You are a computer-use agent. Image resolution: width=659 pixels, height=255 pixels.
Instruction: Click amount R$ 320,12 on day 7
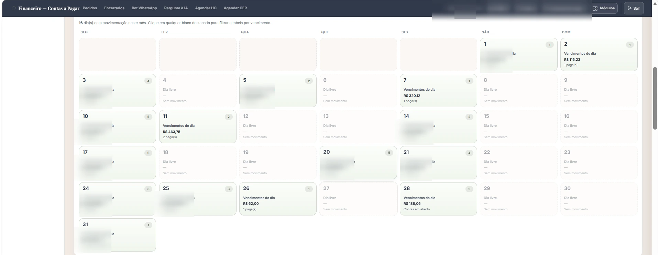pyautogui.click(x=412, y=96)
